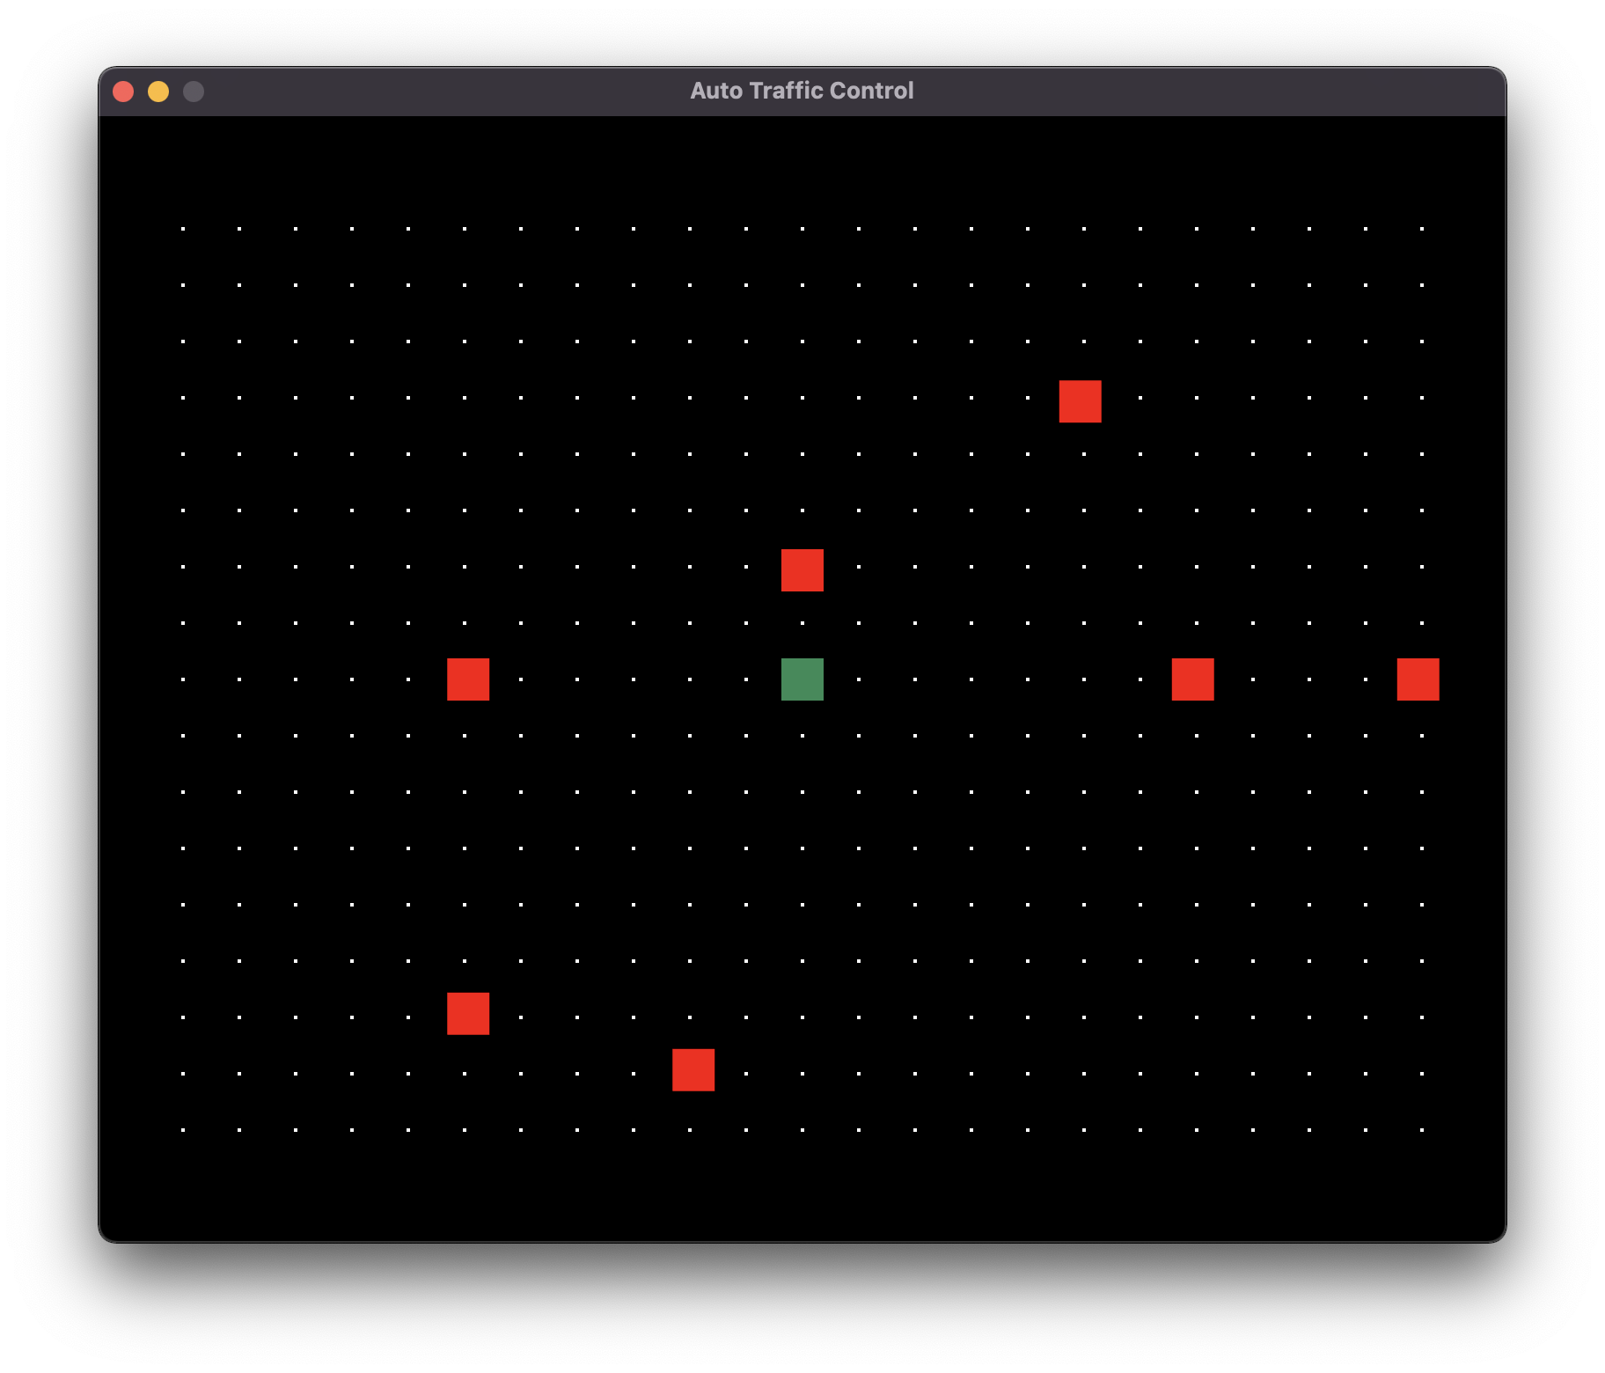
Task: Minimize the Auto Traffic Control window
Action: 158,92
